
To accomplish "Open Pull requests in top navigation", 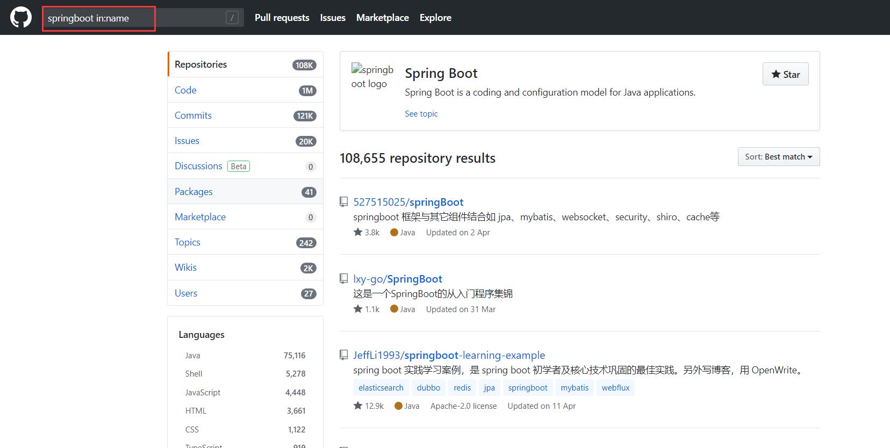I will coord(282,18).
